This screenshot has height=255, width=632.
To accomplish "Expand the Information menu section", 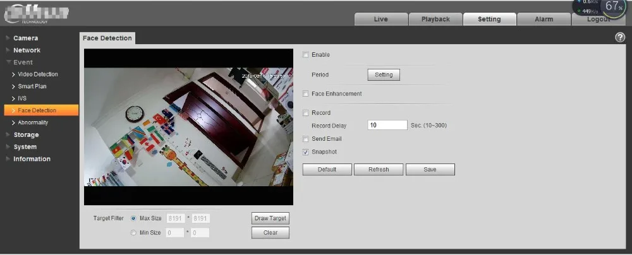I will pos(32,159).
